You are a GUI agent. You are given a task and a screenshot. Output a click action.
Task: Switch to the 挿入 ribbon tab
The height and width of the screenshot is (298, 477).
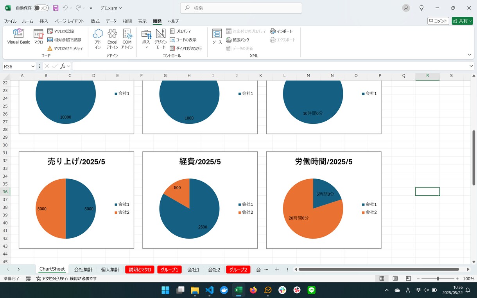[x=44, y=21]
